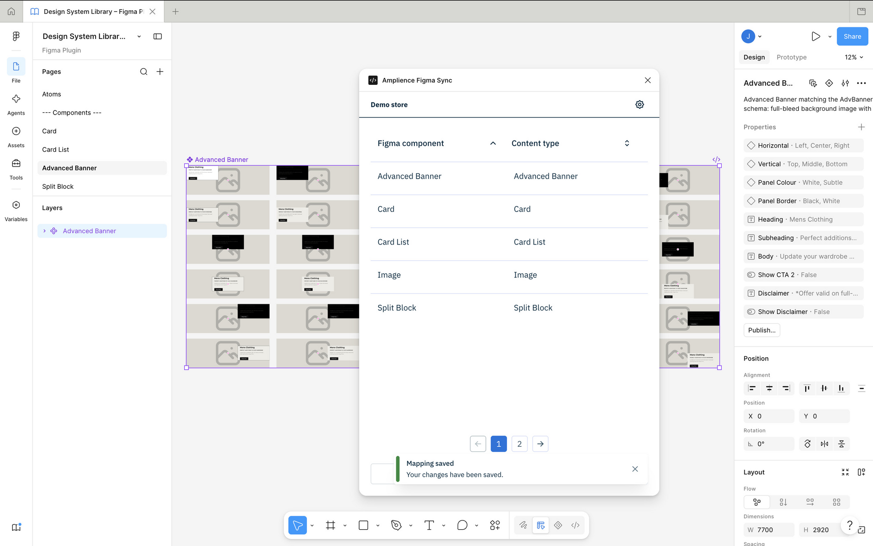Select the Comment tool

point(462,525)
